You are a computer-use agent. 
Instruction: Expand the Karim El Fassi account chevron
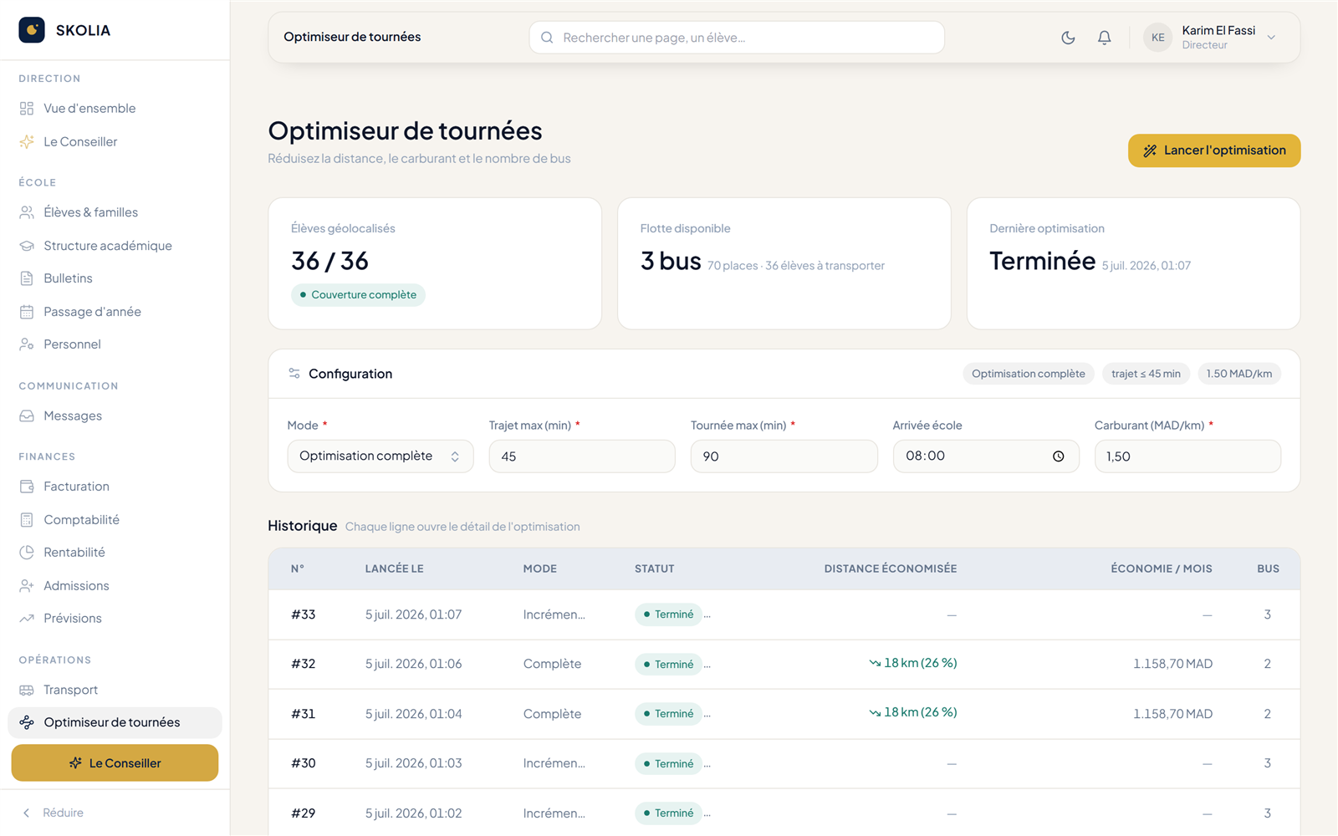pyautogui.click(x=1271, y=38)
